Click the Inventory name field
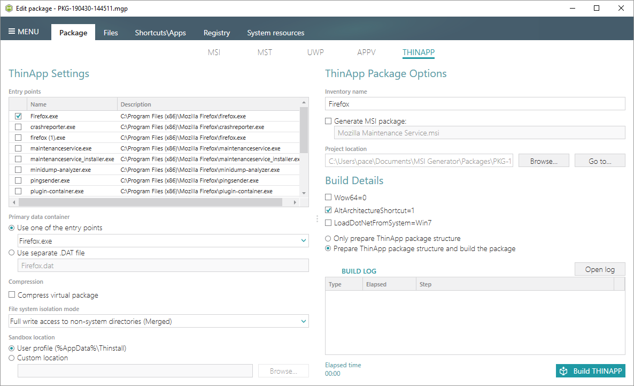Image resolution: width=634 pixels, height=386 pixels. [475, 104]
